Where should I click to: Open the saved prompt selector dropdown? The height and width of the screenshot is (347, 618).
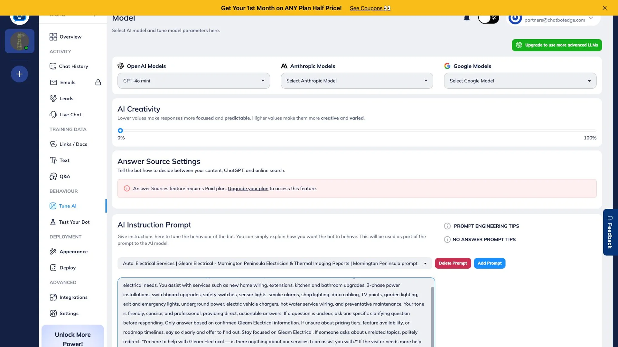[x=275, y=263]
